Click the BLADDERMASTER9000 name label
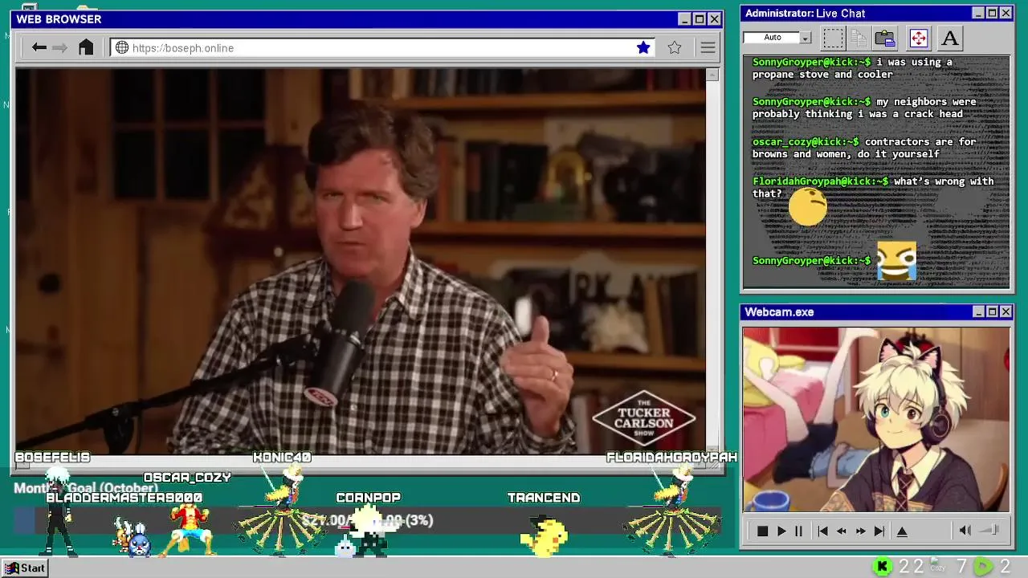 pyautogui.click(x=124, y=498)
